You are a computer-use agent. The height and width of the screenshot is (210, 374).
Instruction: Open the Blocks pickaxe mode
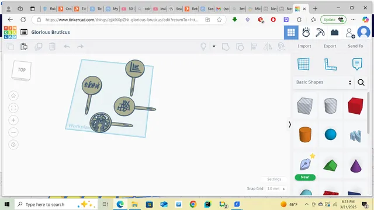click(x=320, y=33)
